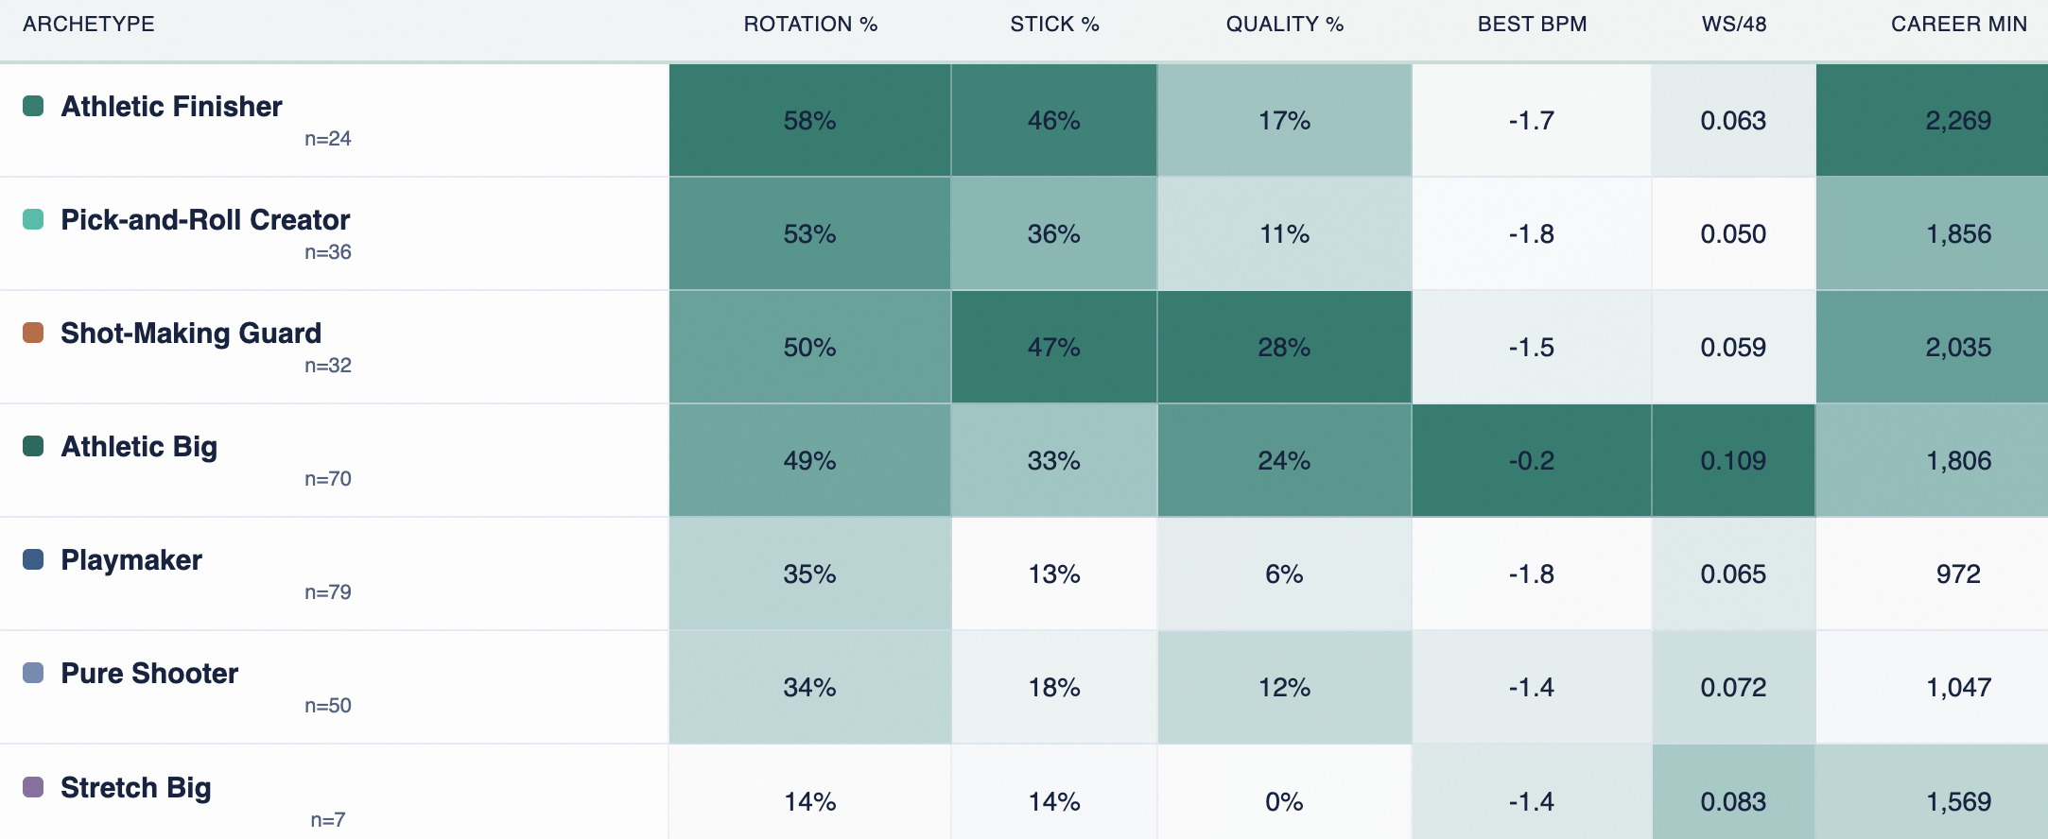Select the Pure Shooter archetype name
Viewport: 2048px width, 839px height.
point(149,674)
